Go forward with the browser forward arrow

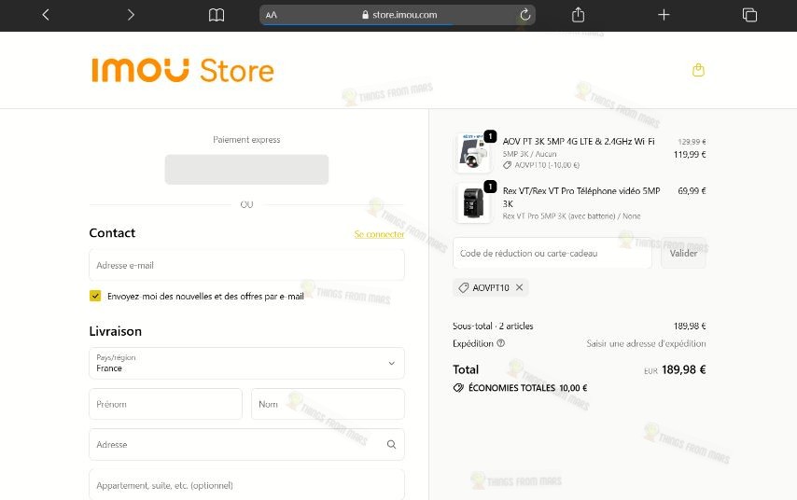tap(131, 15)
